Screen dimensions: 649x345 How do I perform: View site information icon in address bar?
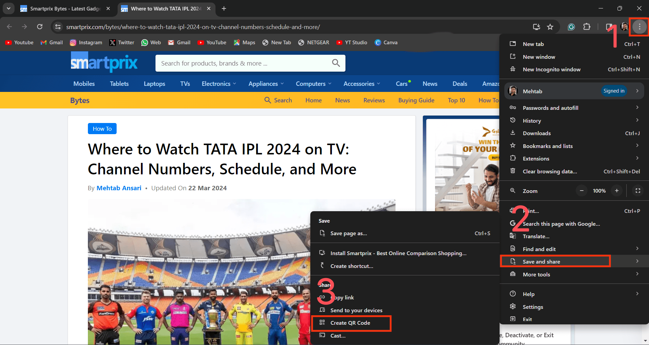point(58,27)
